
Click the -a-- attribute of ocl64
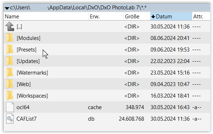coord(197,107)
